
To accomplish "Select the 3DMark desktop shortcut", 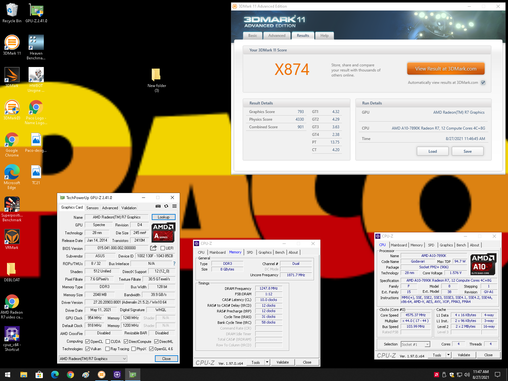I will (12, 78).
